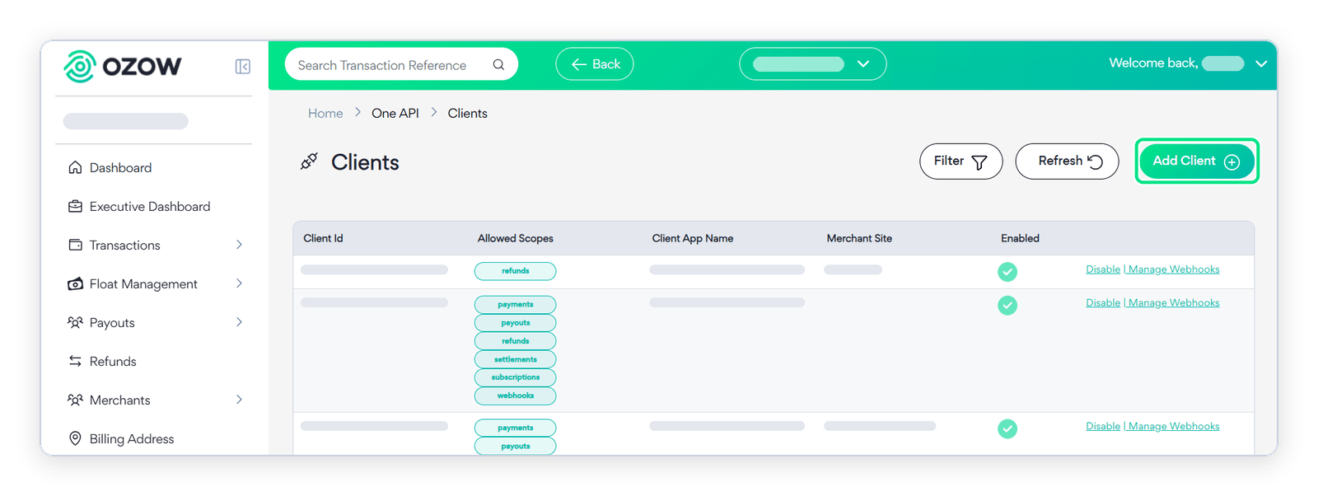Image resolution: width=1318 pixels, height=496 pixels.
Task: Disable the client with webhooks scope
Action: tap(1103, 303)
